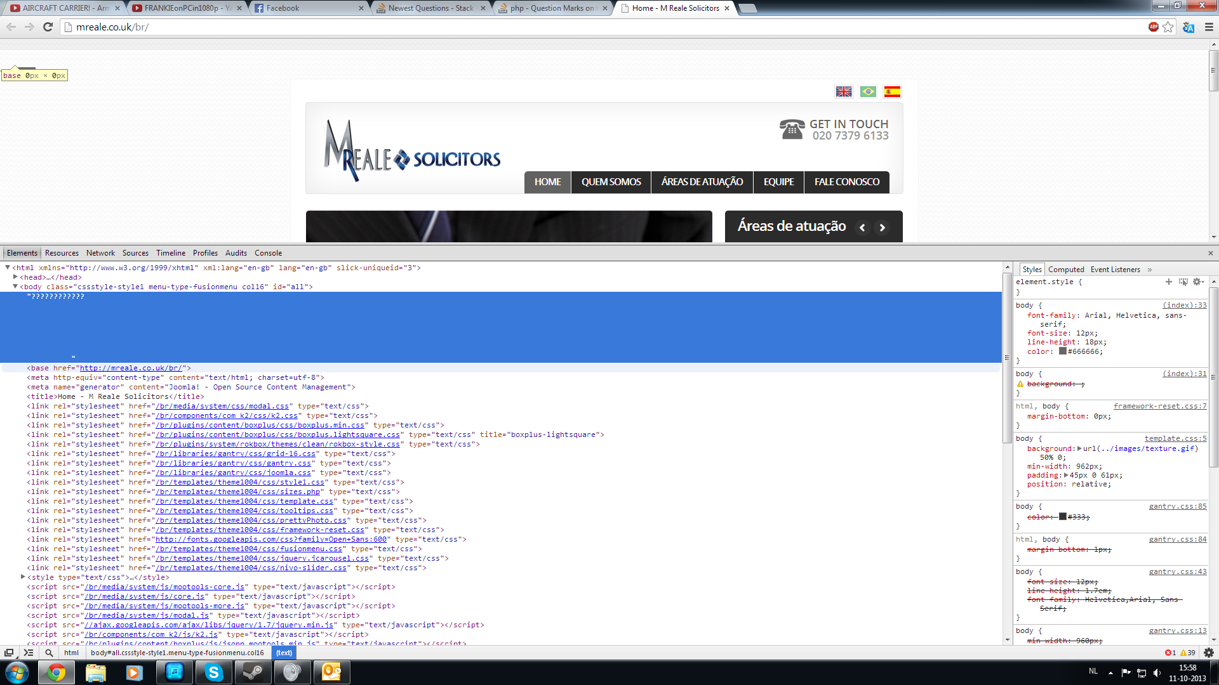Bookmark the page with the star icon
The image size is (1219, 685).
pos(1168,27)
